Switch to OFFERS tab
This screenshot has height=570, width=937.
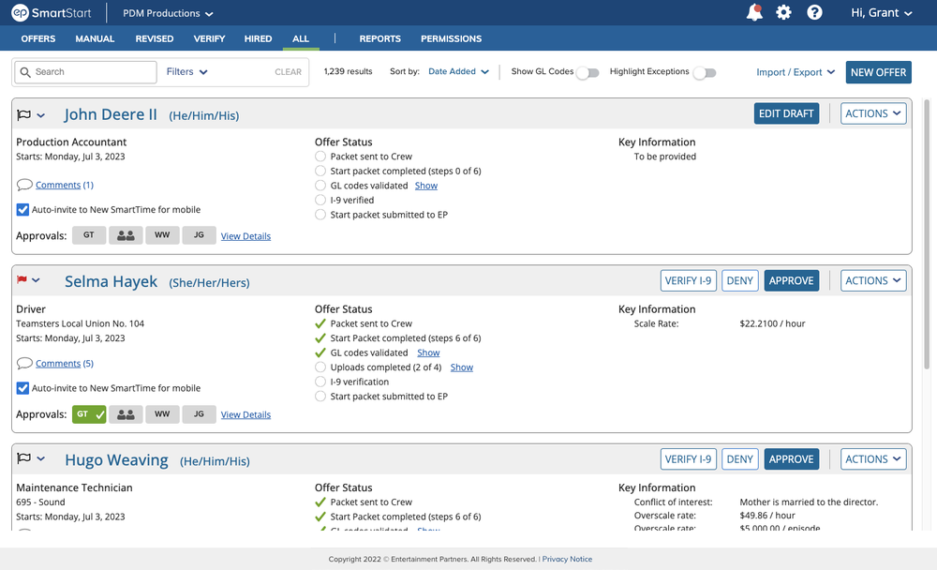[38, 38]
